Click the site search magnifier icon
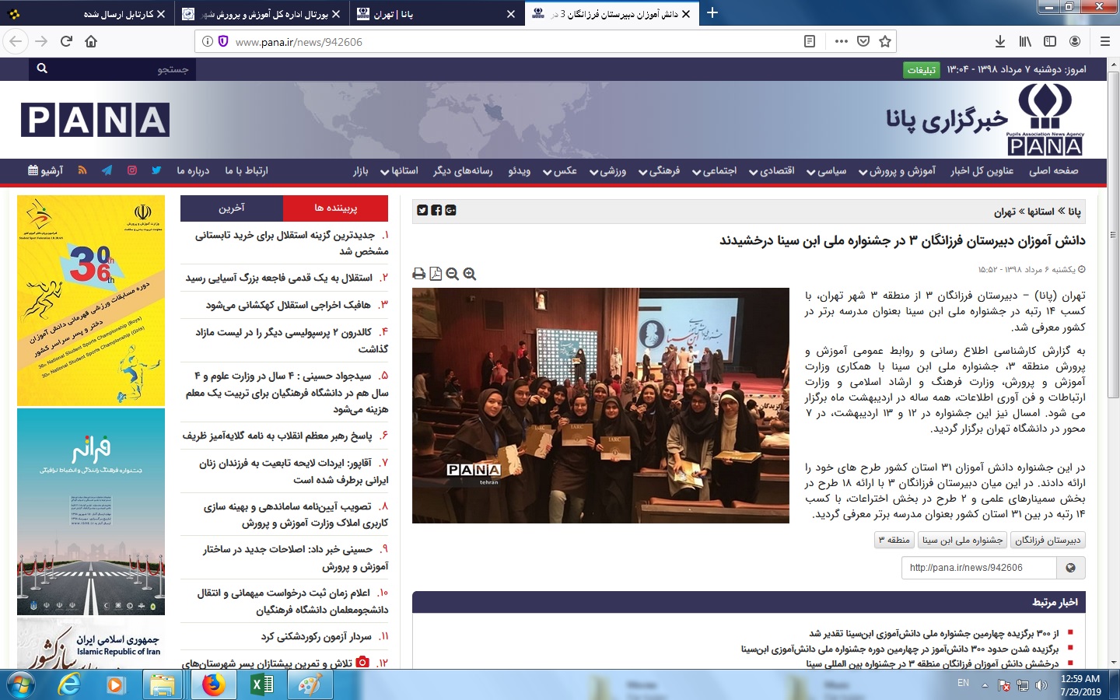Screen dimensions: 1120x700 42,68
